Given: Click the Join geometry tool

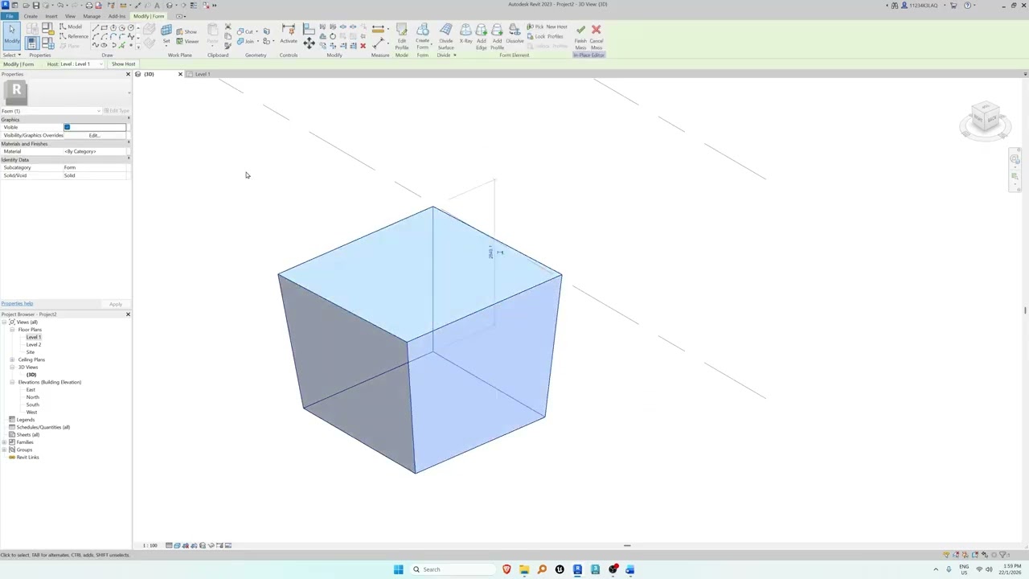Looking at the screenshot, I should click(245, 41).
